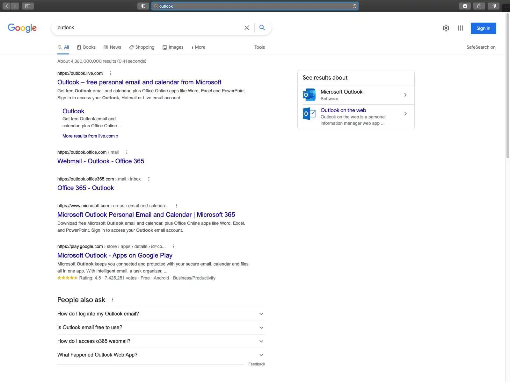
Task: Switch to the News tab
Action: [112, 47]
